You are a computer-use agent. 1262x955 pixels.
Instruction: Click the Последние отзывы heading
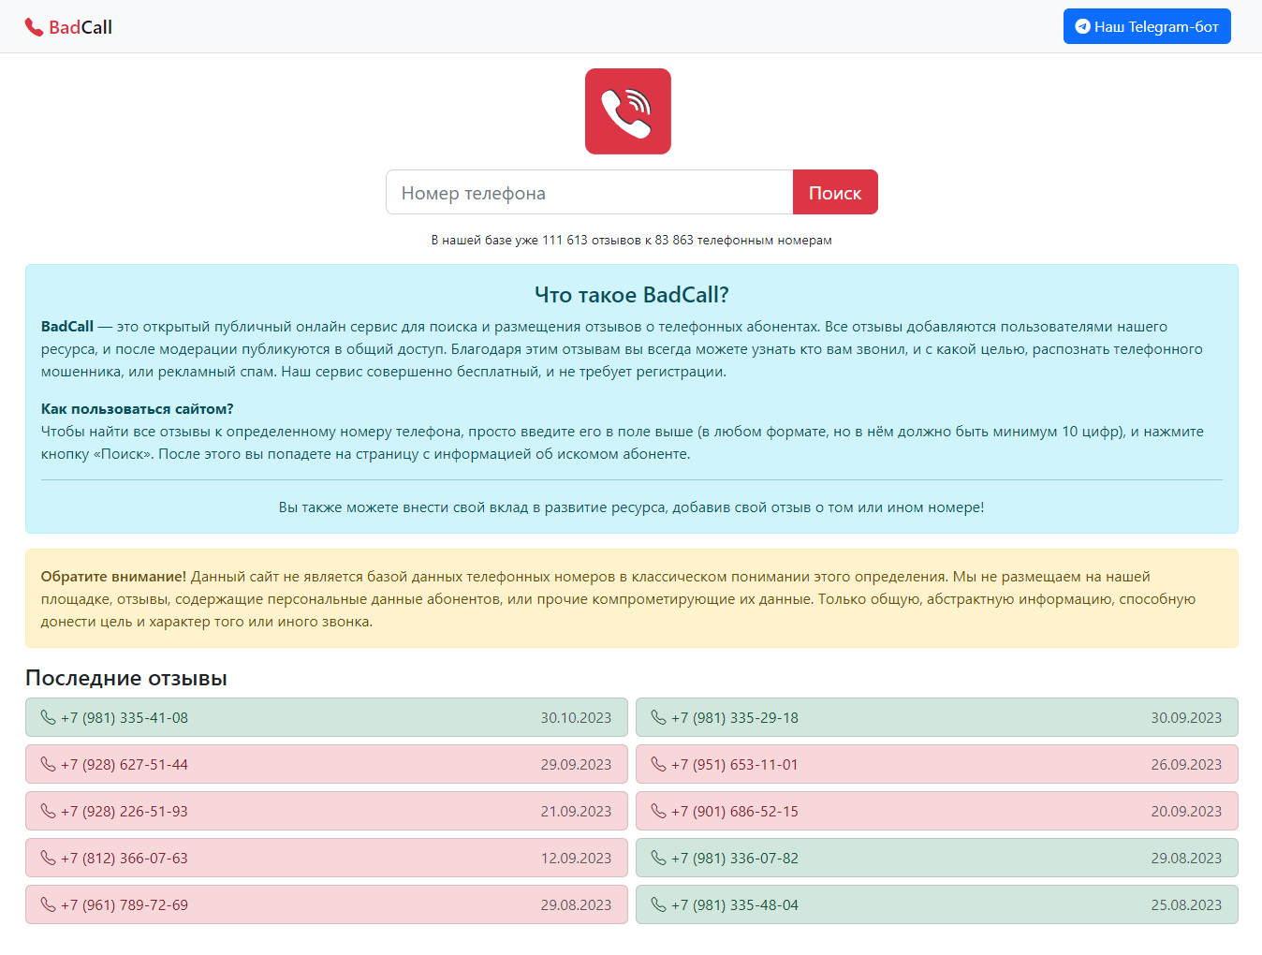click(126, 678)
